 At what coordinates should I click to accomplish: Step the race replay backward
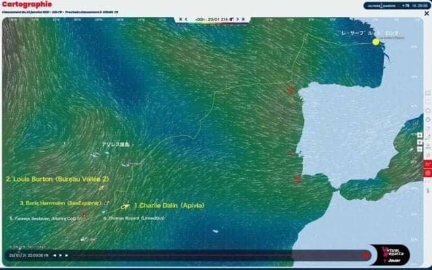55,255
